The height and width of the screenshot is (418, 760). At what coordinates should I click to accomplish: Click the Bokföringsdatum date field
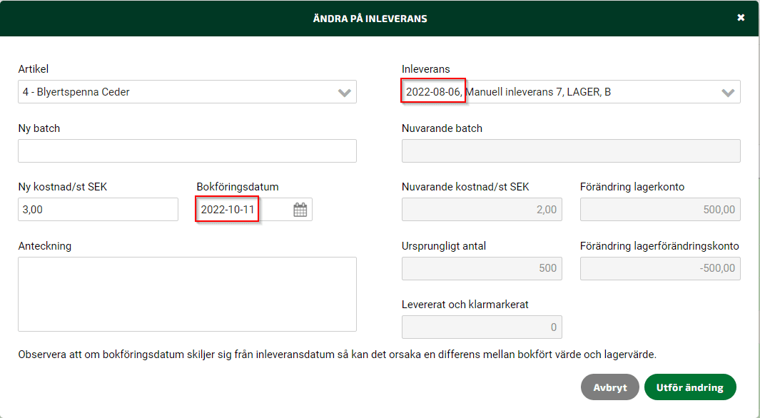pos(254,209)
